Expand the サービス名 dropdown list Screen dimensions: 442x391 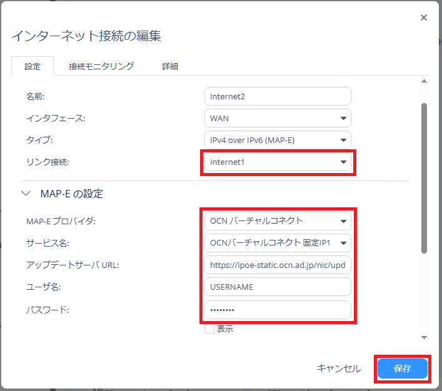pos(278,242)
